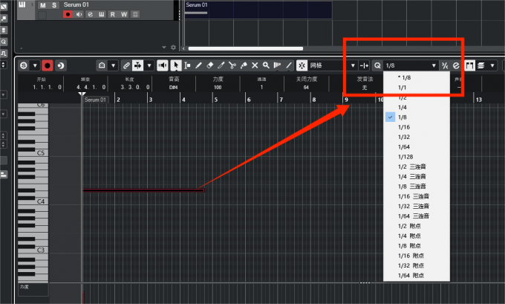Open the instrument keyboard icon on Serum 01
Image resolution: width=505 pixels, height=304 pixels.
102,15
